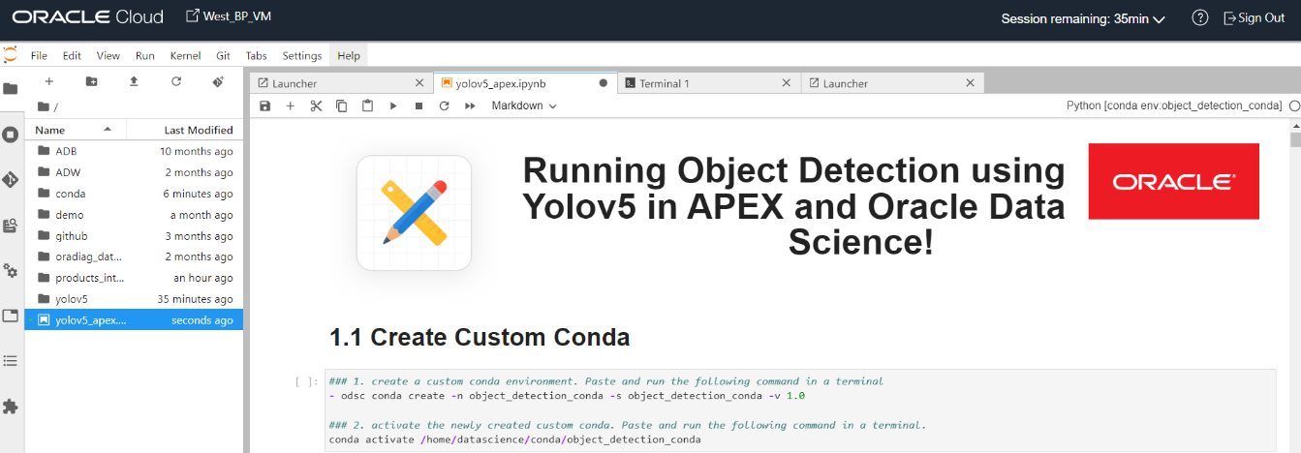Open the Markdown cell type dropdown
This screenshot has height=453, width=1301.
[x=524, y=106]
